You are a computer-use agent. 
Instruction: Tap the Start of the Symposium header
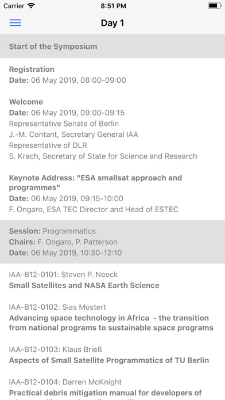click(x=113, y=47)
